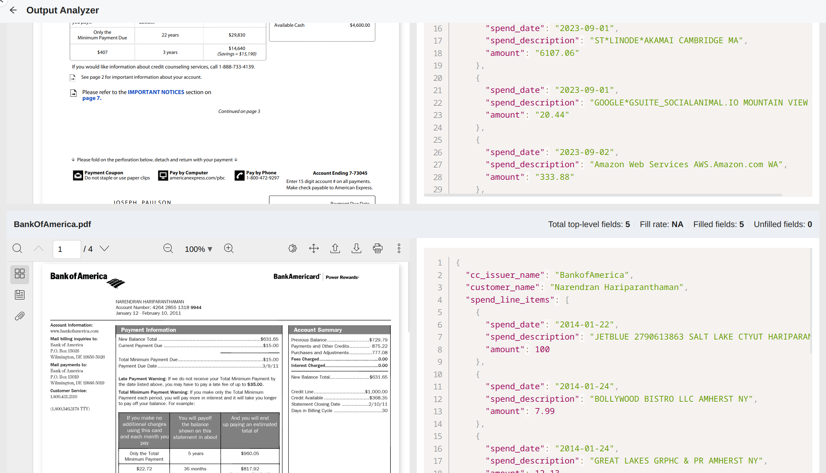Open the attachments paperclip panel
Screen dimensions: 826x473
tap(20, 316)
